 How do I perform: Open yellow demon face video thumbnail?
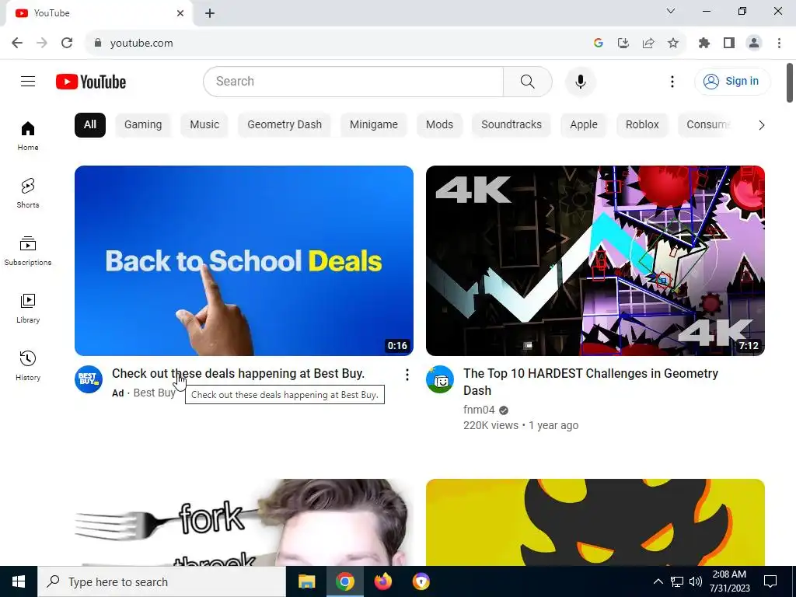595,522
